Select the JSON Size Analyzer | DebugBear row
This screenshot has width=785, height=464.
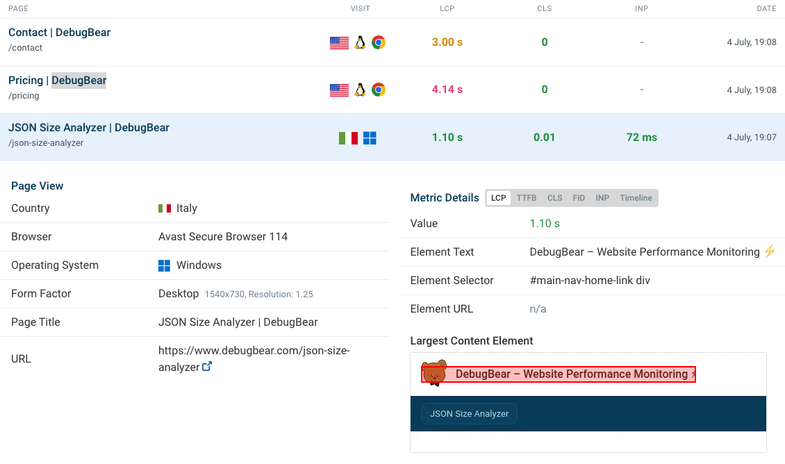[x=392, y=137]
